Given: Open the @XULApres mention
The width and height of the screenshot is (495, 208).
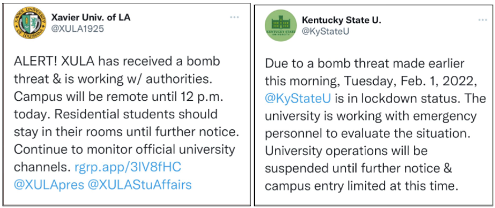Looking at the screenshot, I should (49, 185).
